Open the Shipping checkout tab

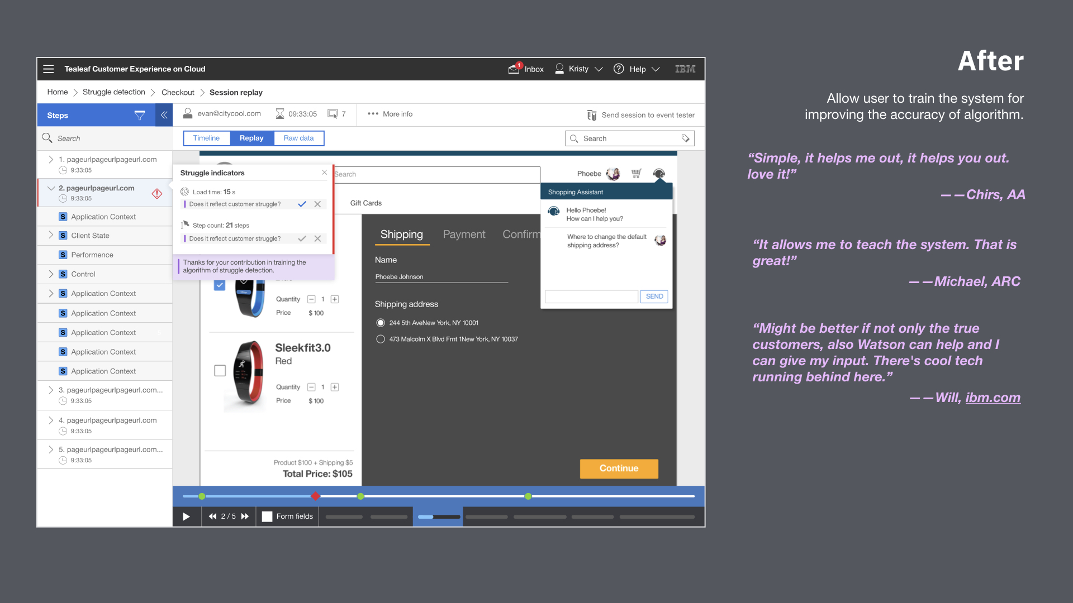point(402,234)
